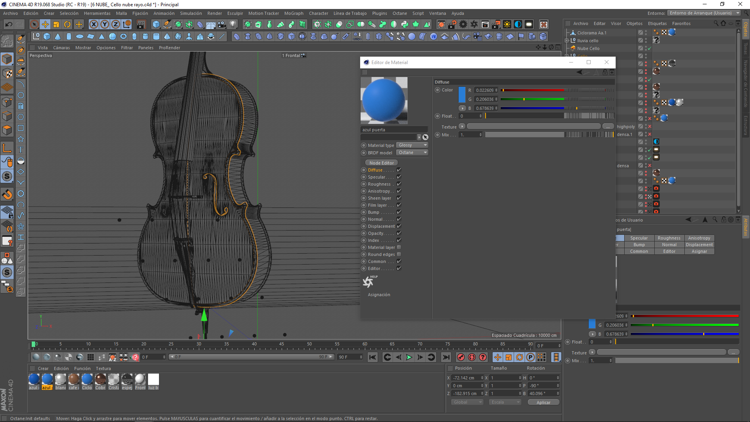Open the MoGraph menu
Viewport: 750px width, 422px height.
[293, 13]
